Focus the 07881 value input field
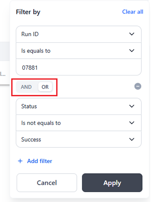 [x=79, y=67]
